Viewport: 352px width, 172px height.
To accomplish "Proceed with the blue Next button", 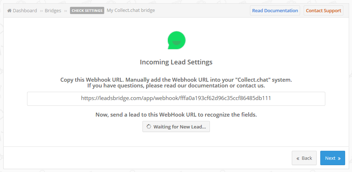I will 333,158.
